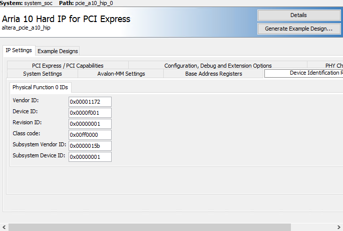Viewport: 343px width, 231px height.
Task: Open the Example Designs tab
Action: 58,51
